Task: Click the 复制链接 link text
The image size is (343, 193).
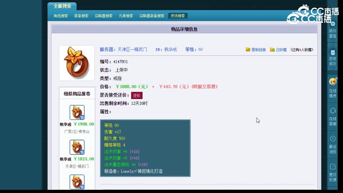Action: click(259, 50)
